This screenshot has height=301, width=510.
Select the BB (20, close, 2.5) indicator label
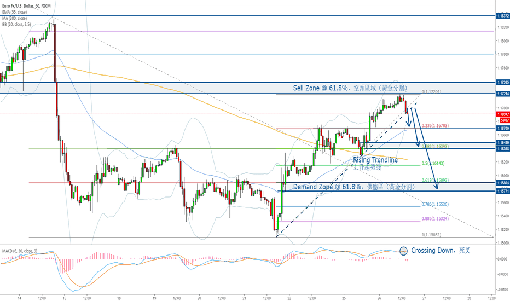(16, 25)
